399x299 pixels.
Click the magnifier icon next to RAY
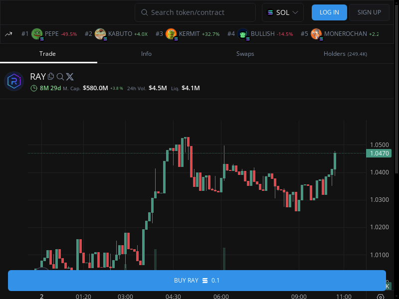pos(60,76)
